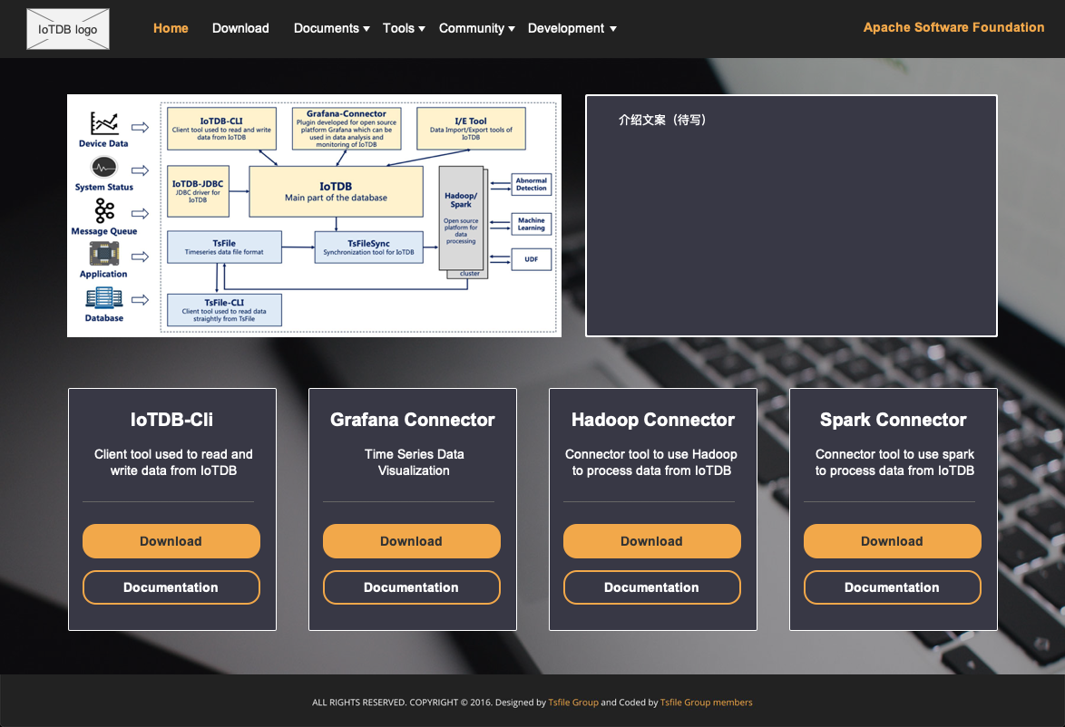The height and width of the screenshot is (727, 1065).
Task: Click the IoTDB logo image
Action: (68, 29)
